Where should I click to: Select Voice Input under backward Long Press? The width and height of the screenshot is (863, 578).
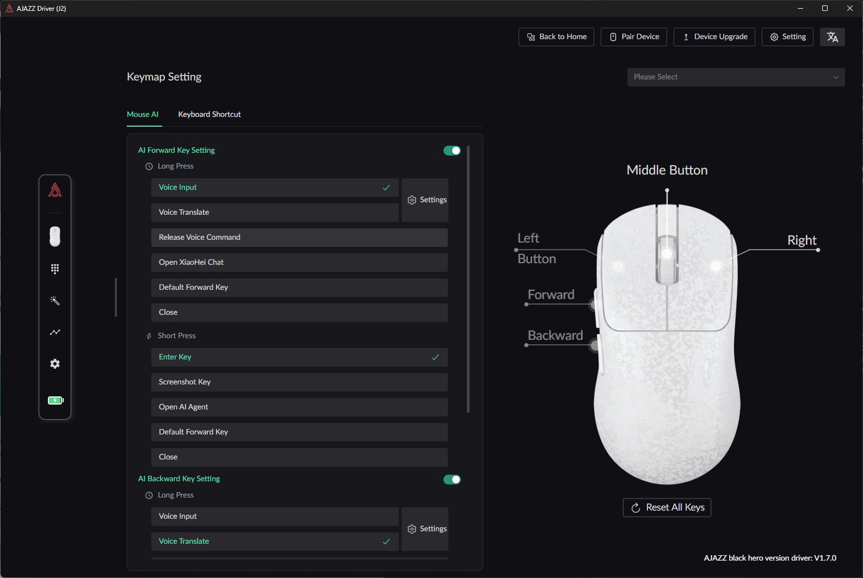pyautogui.click(x=275, y=517)
